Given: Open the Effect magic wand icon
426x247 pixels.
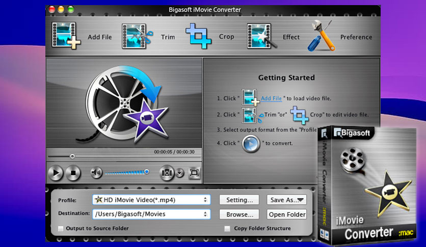Looking at the screenshot, I should coord(261,36).
